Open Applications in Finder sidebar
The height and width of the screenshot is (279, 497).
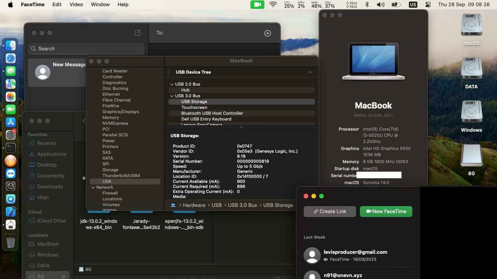tap(48, 154)
